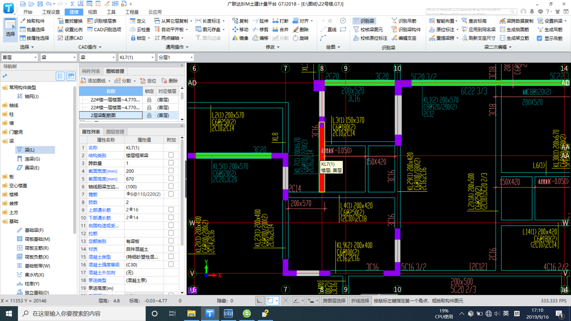Click 设置比例 set scale tool
571x321 pixels.
click(70, 29)
